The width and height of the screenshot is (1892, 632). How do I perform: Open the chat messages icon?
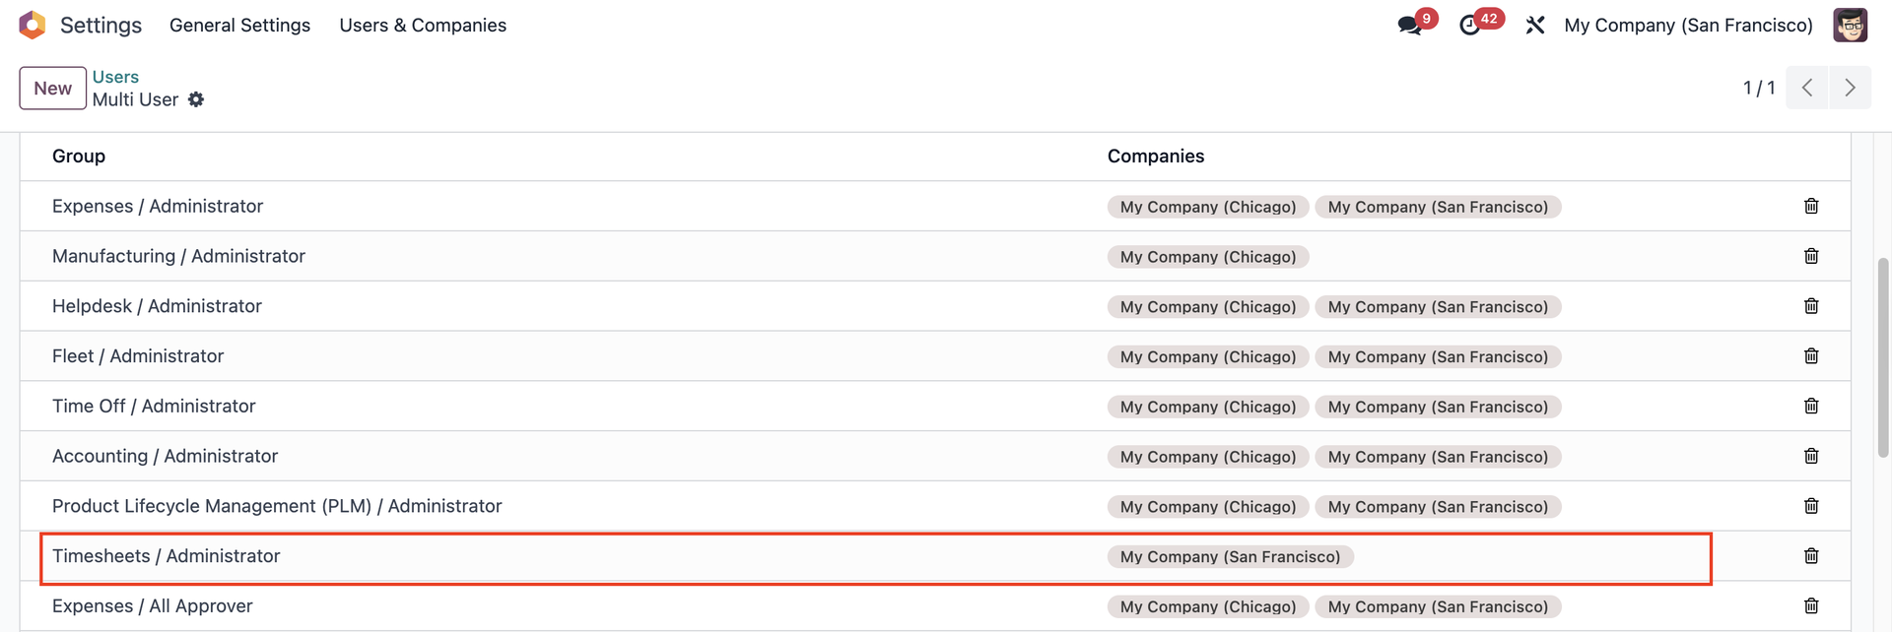(x=1410, y=26)
